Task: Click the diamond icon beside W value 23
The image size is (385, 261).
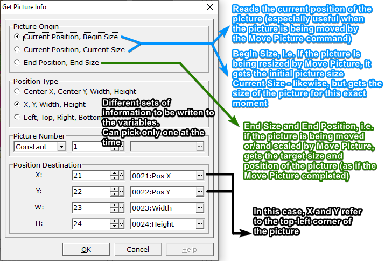Action: [x=122, y=208]
